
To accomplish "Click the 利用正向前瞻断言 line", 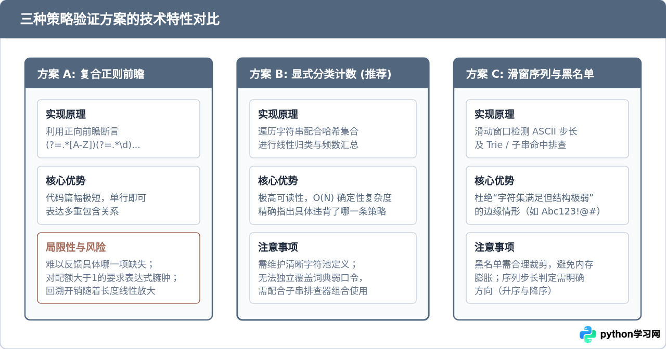I will (x=82, y=131).
